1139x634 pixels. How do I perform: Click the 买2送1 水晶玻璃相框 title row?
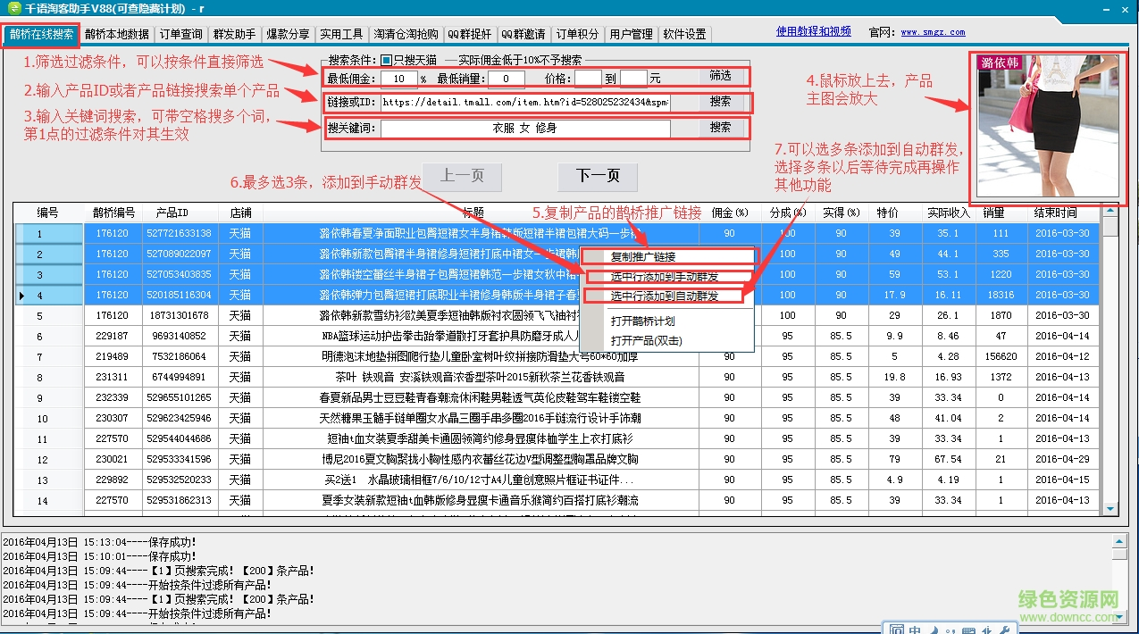click(x=480, y=480)
